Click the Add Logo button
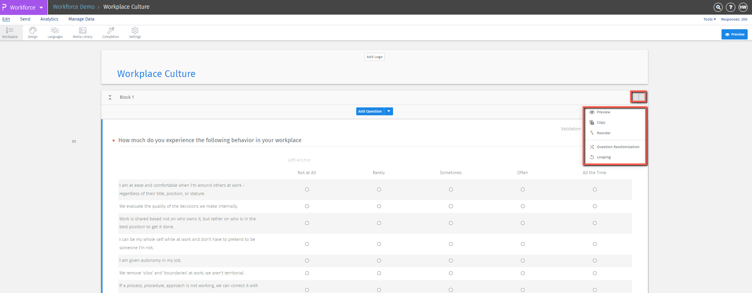Image resolution: width=752 pixels, height=293 pixels. click(x=374, y=57)
